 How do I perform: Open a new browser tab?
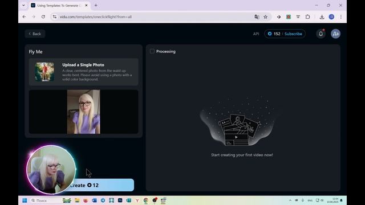pos(96,5)
